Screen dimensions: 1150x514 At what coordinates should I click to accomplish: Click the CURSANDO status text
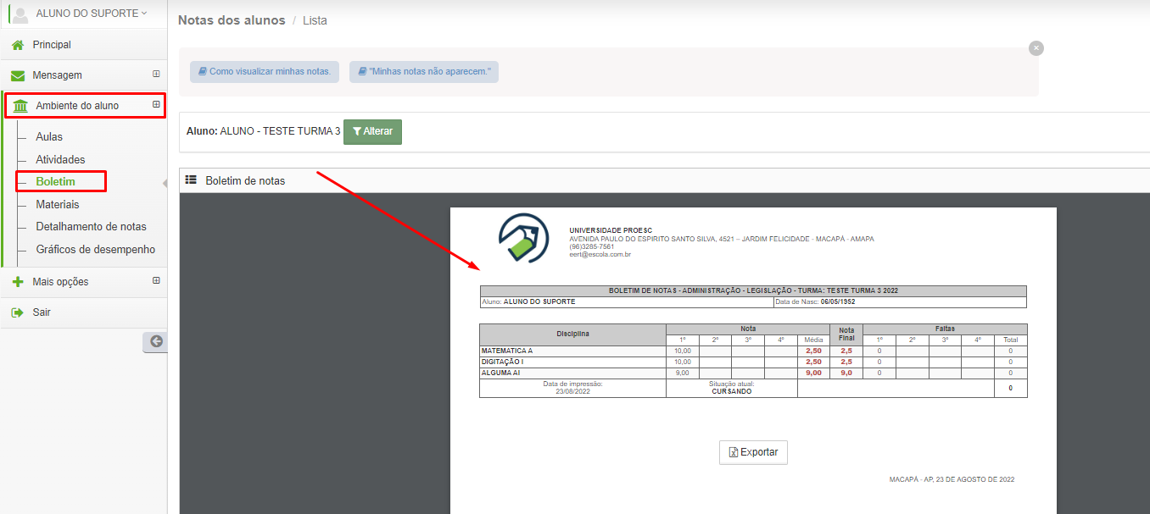pos(732,391)
